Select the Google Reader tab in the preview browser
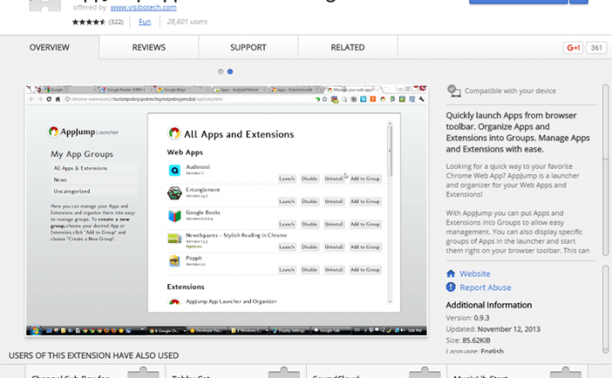This screenshot has width=612, height=378. click(x=126, y=90)
